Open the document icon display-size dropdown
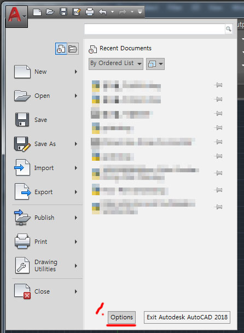Image resolution: width=244 pixels, height=333 pixels. (155, 64)
